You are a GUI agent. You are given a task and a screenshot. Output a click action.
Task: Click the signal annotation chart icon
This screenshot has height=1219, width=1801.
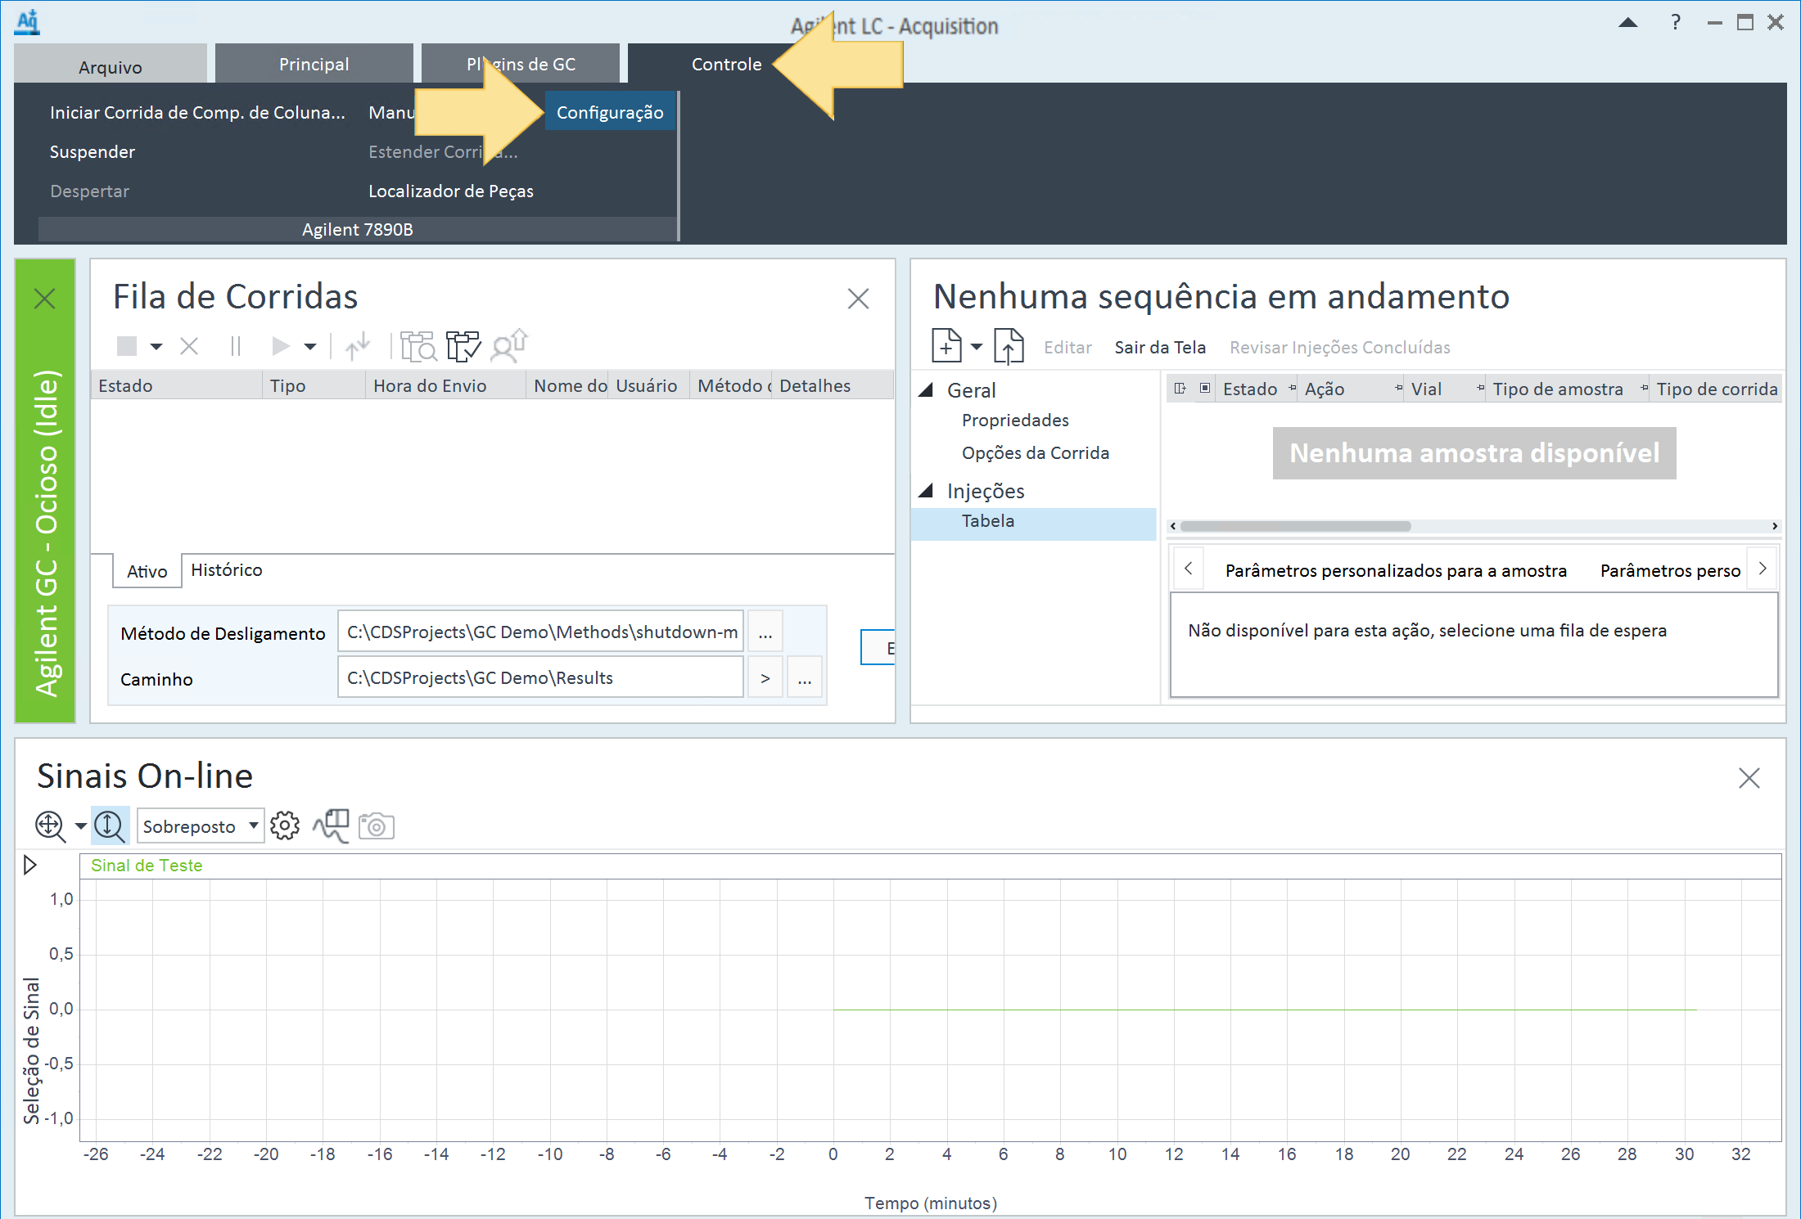point(331,826)
